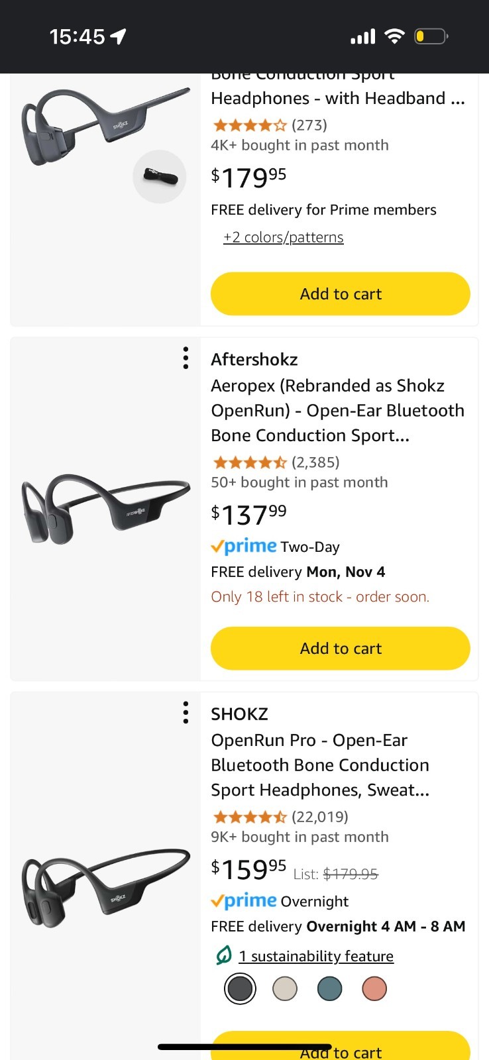The image size is (489, 1060).
Task: Select the pink color swatch
Action: [x=374, y=989]
